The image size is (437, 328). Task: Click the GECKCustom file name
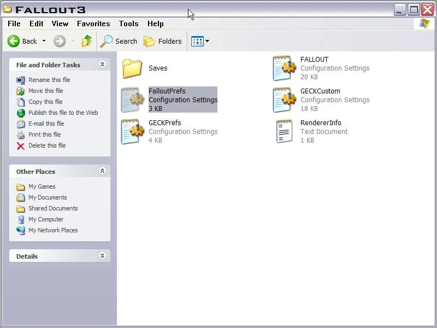pos(320,91)
